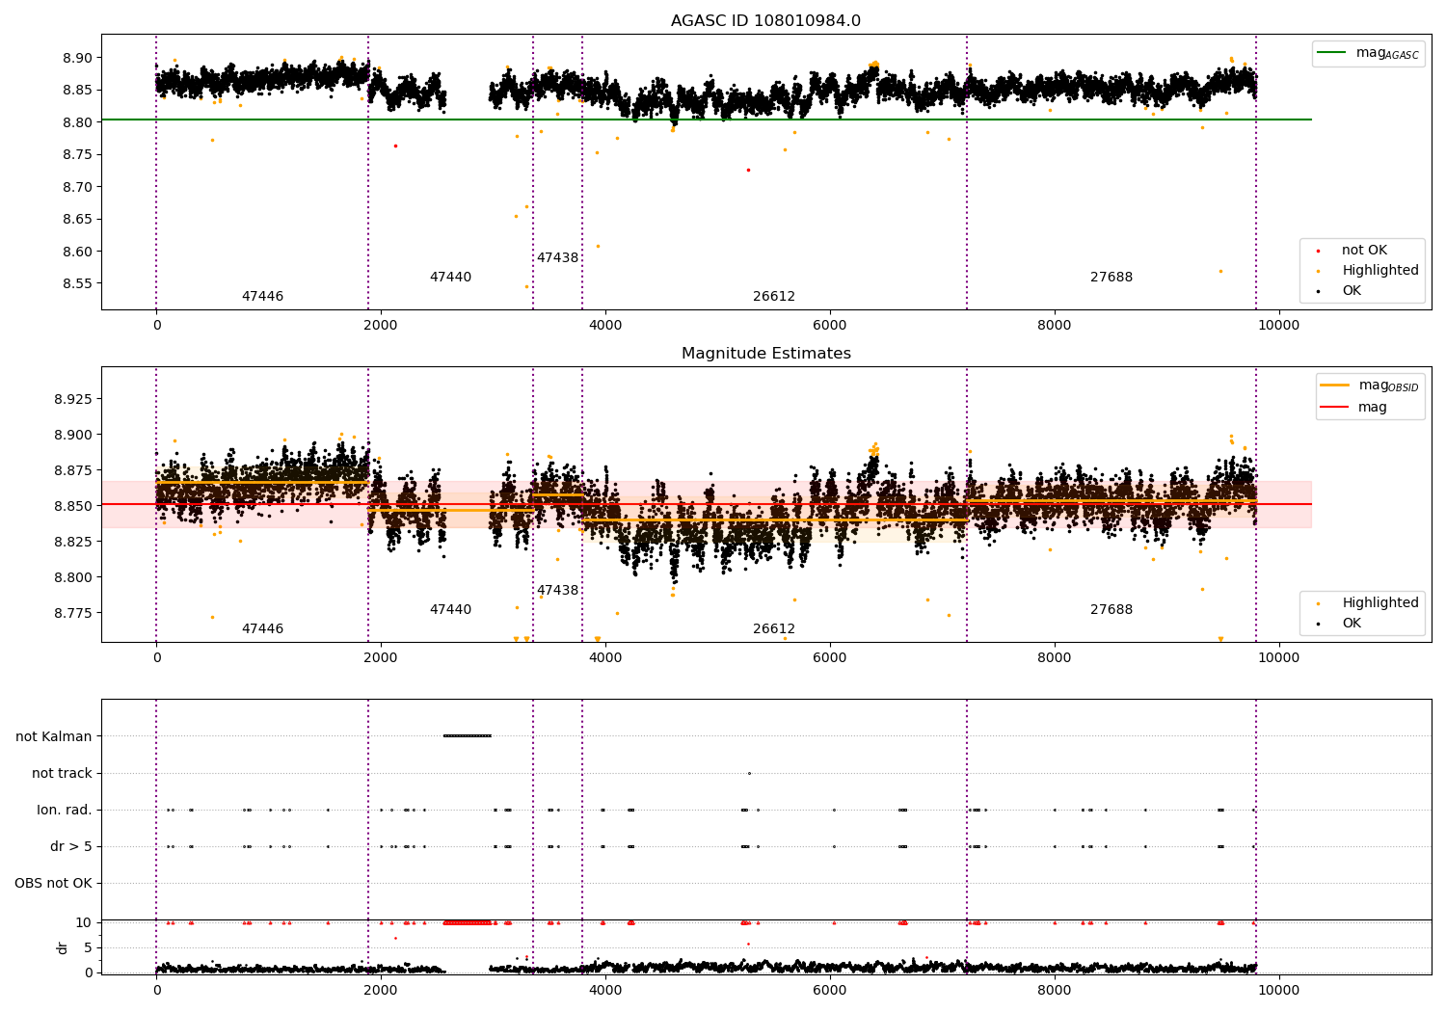Click the 'dr' y-axis label
1446x1012 pixels.
[63, 947]
